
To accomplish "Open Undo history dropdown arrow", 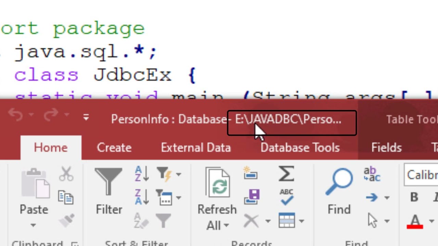I will coord(31,115).
